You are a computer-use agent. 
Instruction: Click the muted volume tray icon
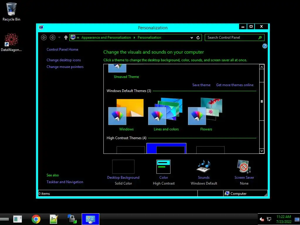[262, 219]
